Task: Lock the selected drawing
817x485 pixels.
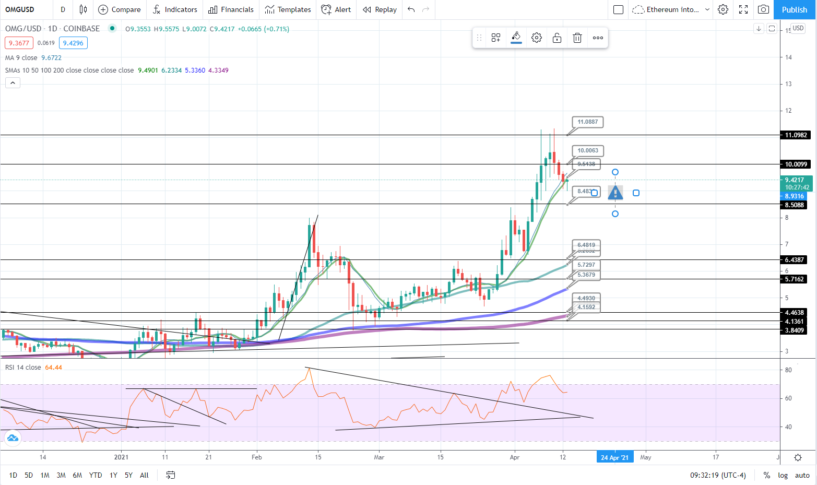Action: (x=557, y=38)
